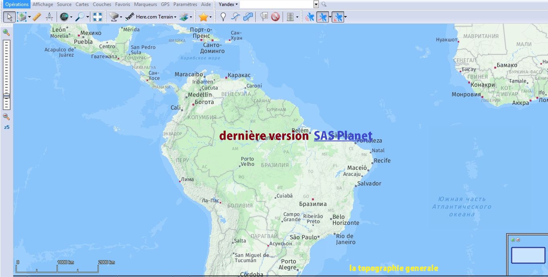
Task: Switch to the Couches menu
Action: point(102,4)
